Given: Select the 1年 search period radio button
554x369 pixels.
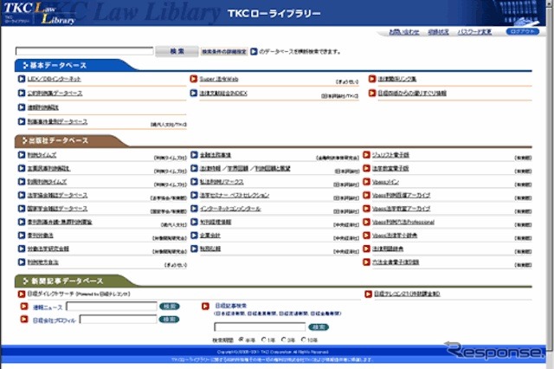Looking at the screenshot, I should pyautogui.click(x=263, y=340).
